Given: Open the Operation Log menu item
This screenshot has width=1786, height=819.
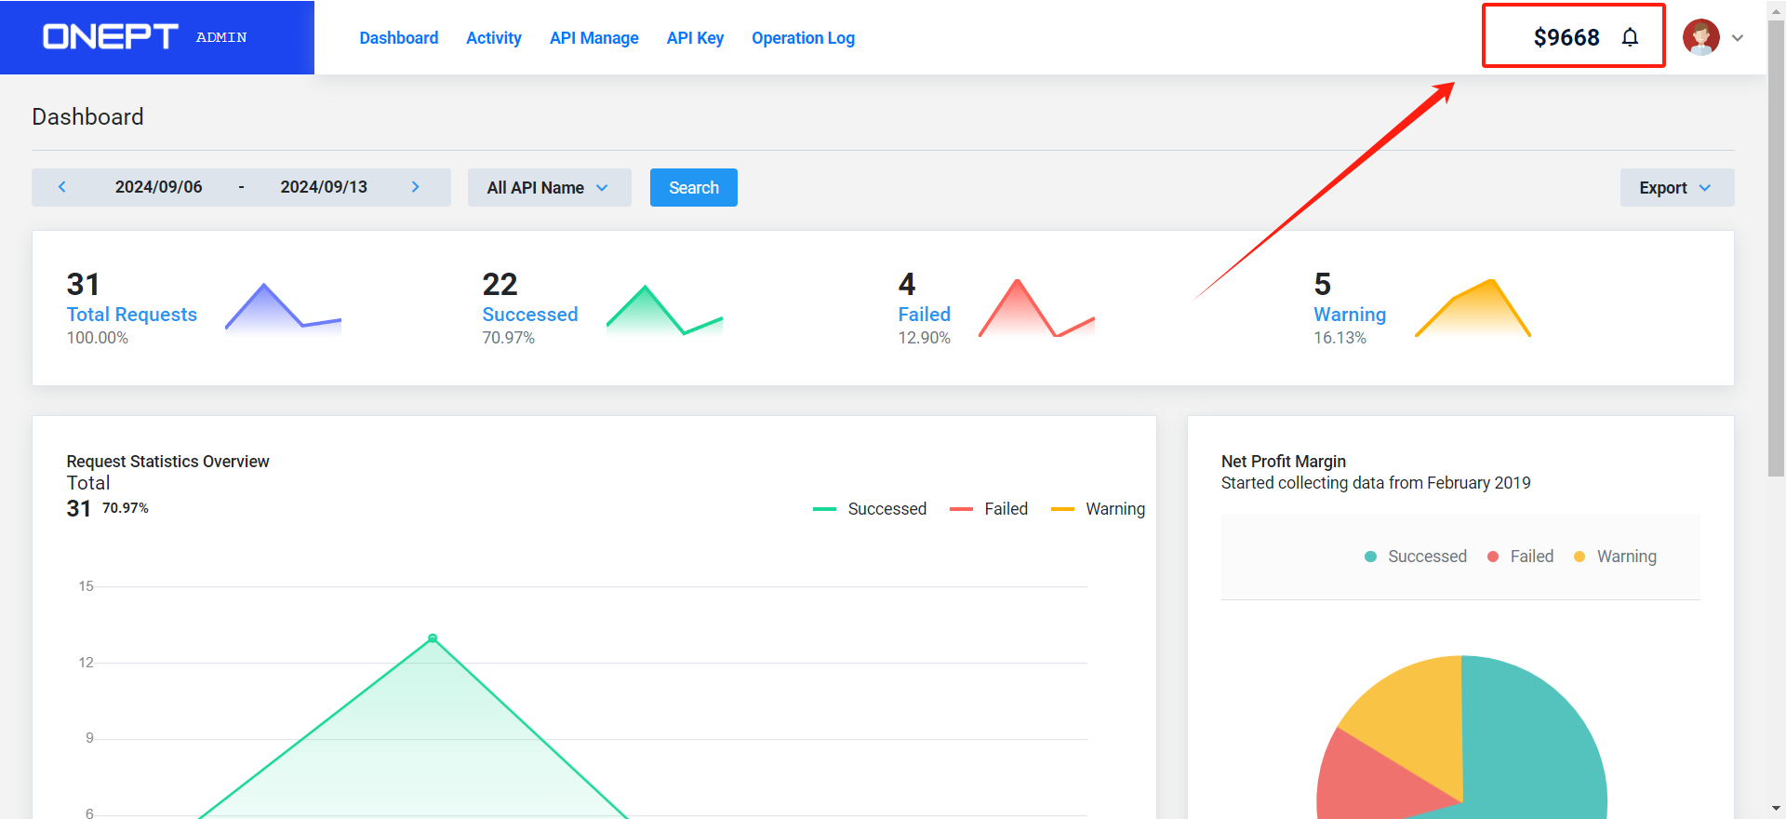Looking at the screenshot, I should (x=804, y=38).
